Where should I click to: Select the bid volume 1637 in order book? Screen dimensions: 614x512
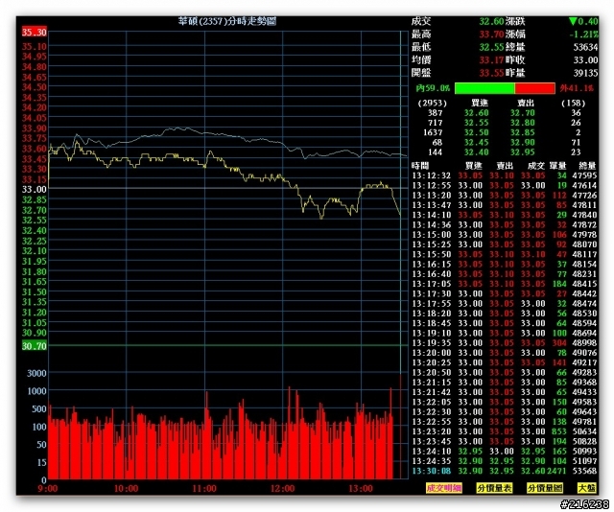point(433,132)
